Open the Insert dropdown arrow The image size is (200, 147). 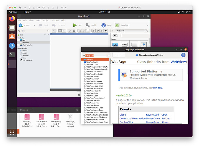coord(34,25)
